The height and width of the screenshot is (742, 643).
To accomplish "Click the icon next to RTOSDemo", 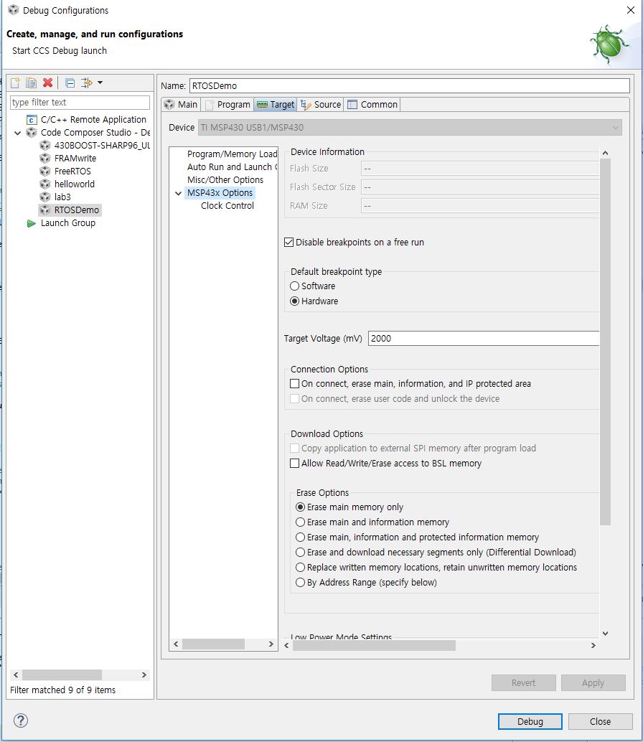I will (x=45, y=210).
